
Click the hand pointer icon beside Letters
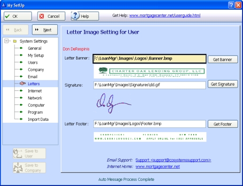23,83
